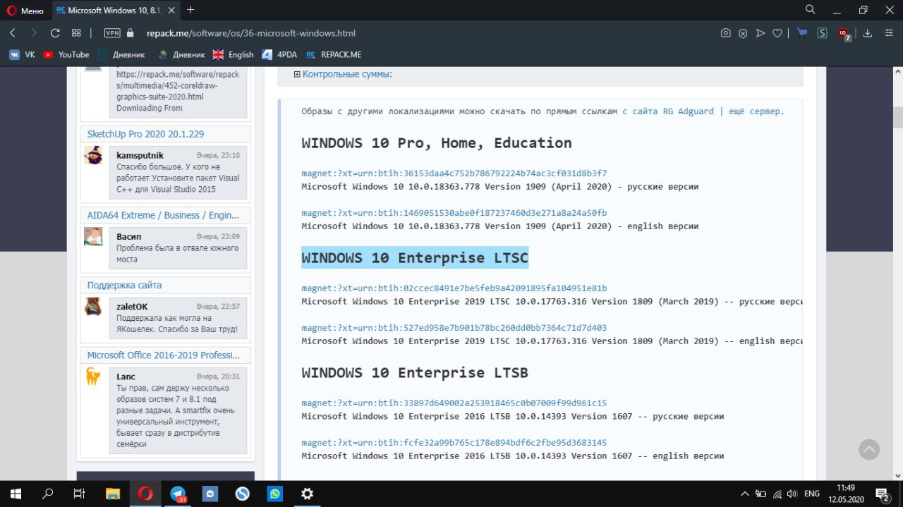
Task: Click the page vertical scrollbar thumb
Action: (x=897, y=116)
